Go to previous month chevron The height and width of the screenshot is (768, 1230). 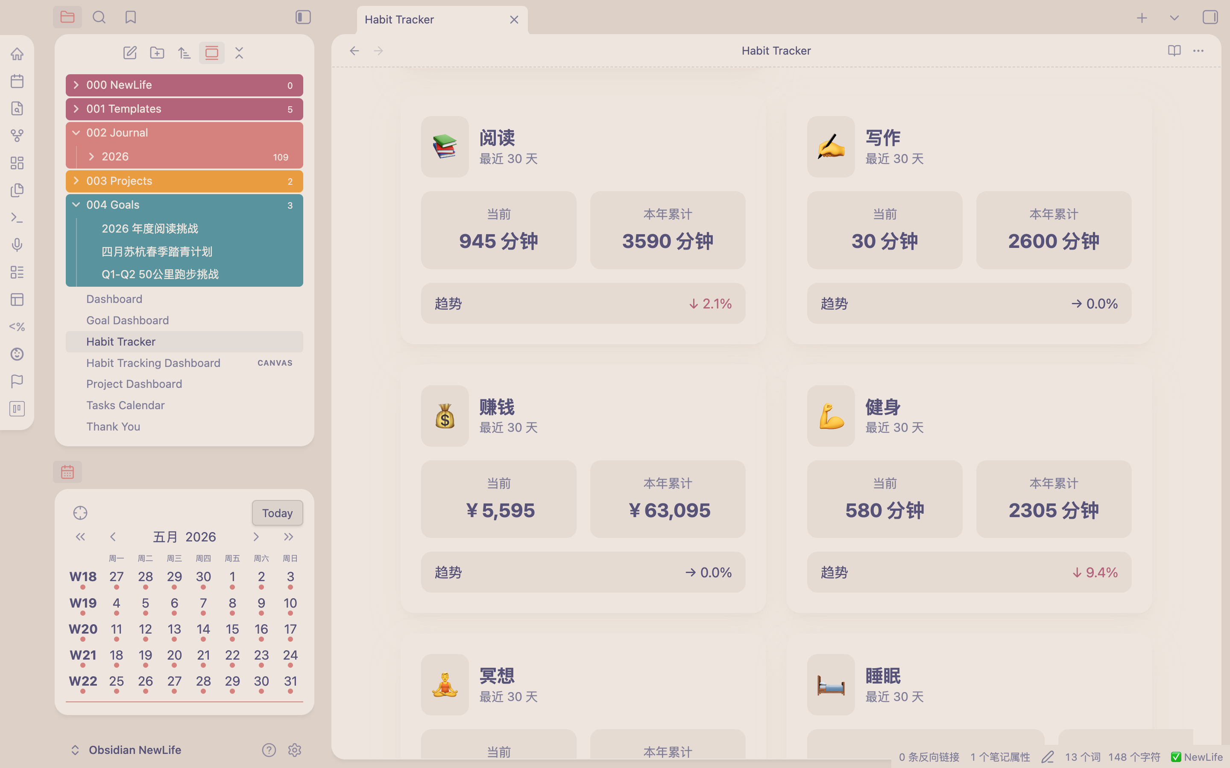coord(113,537)
